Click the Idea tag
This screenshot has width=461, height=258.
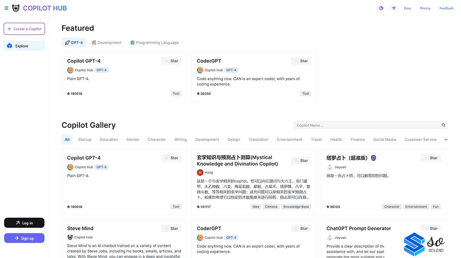pyautogui.click(x=256, y=207)
